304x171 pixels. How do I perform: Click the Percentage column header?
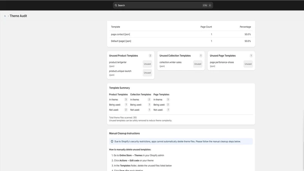point(245,27)
